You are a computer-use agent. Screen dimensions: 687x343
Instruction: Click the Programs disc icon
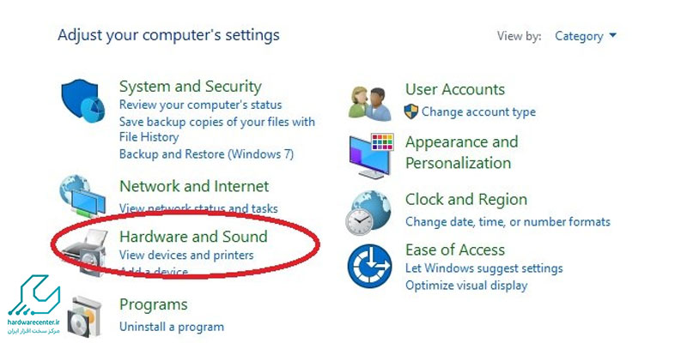pos(84,317)
